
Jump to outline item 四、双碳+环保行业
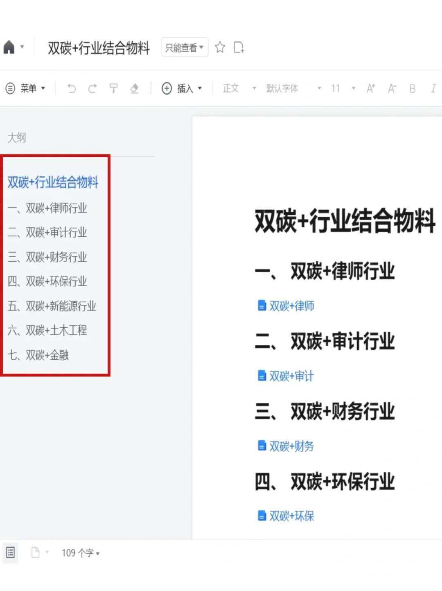(x=47, y=281)
